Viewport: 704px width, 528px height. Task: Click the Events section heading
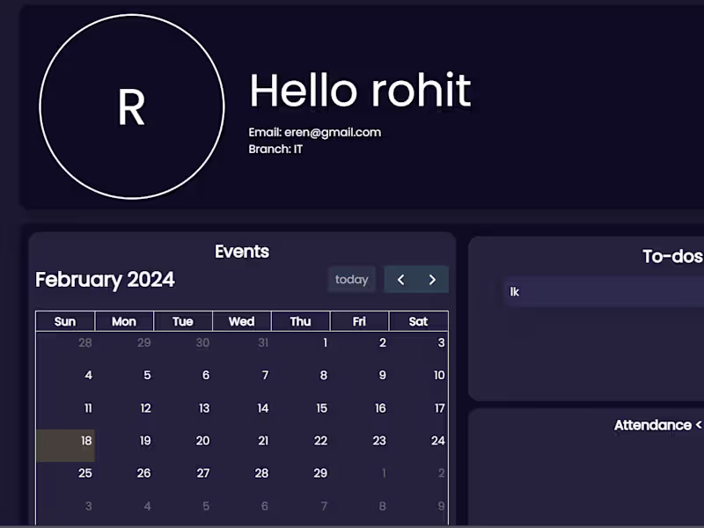point(242,252)
